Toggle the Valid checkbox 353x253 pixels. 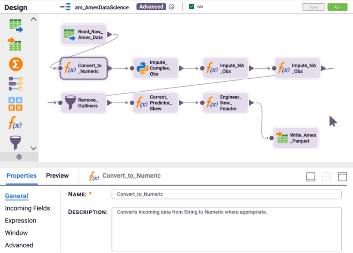point(192,6)
